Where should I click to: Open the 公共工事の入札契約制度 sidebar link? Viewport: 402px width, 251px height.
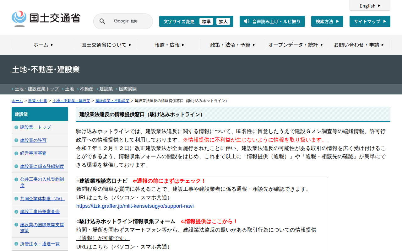(42, 182)
